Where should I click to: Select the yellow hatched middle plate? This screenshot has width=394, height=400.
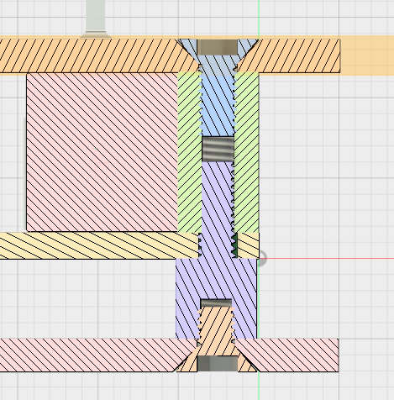pos(99,245)
